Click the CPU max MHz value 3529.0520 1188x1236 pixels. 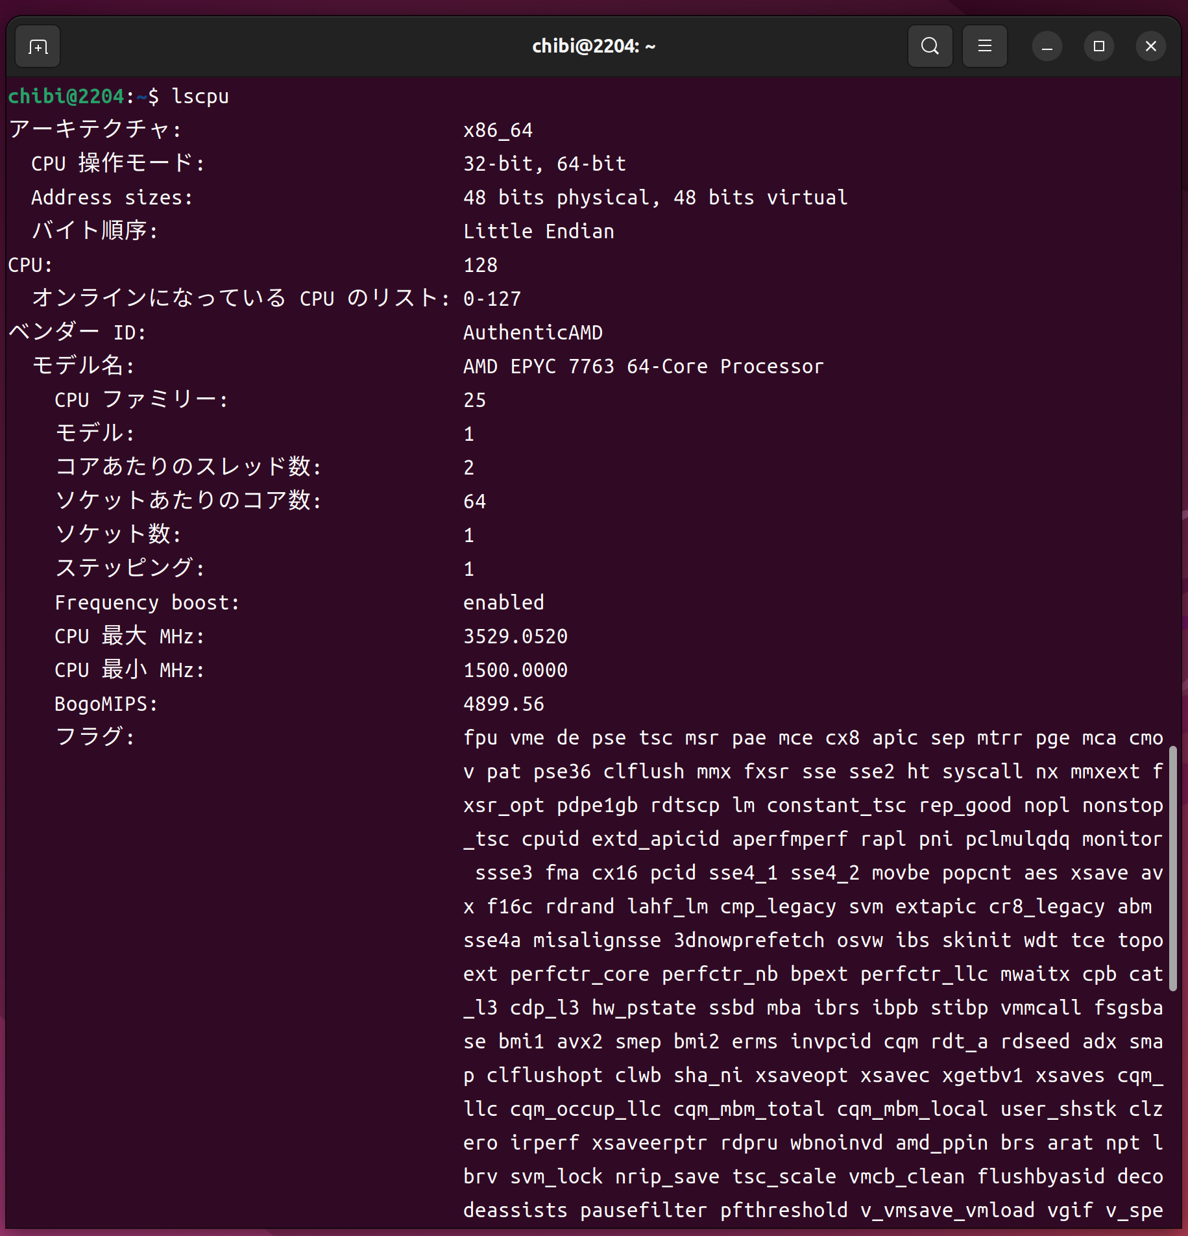(x=515, y=637)
